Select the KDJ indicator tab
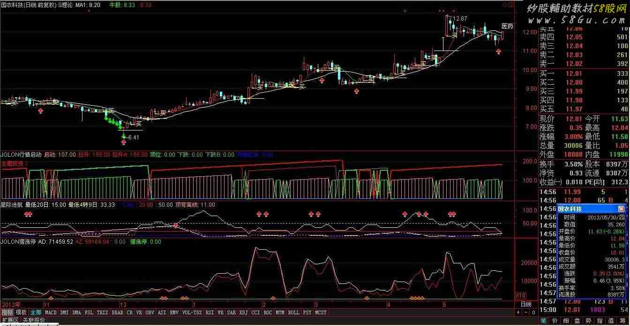Viewport: 630px width, 326px height. (244, 312)
